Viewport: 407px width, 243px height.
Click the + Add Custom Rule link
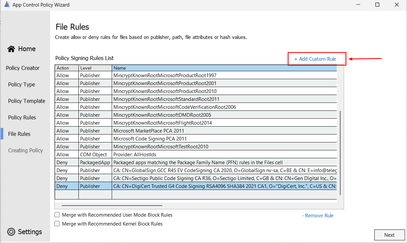coord(315,59)
